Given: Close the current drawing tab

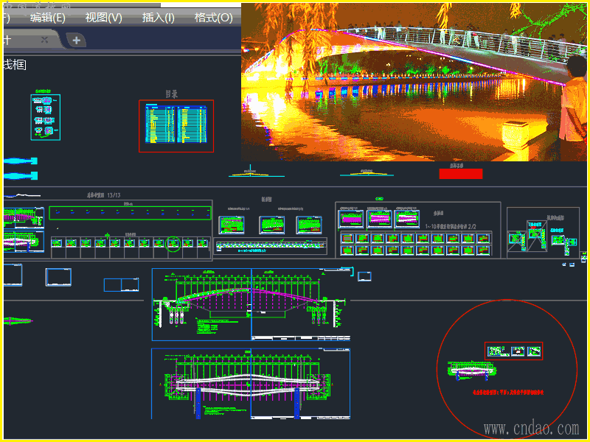Looking at the screenshot, I should pos(44,40).
